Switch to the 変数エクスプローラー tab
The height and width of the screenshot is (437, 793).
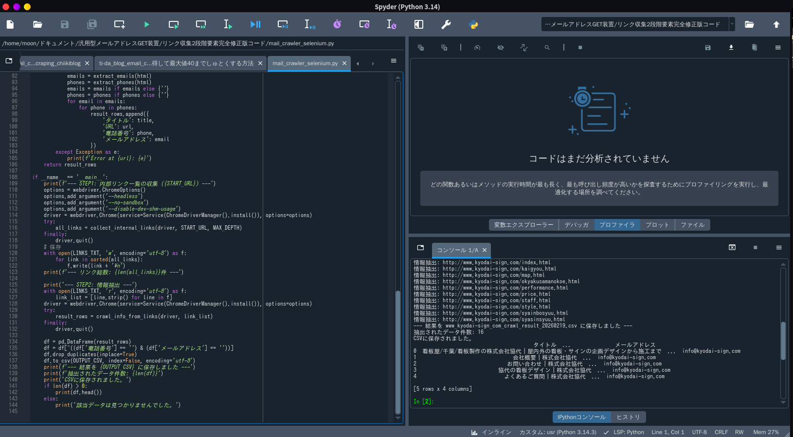(524, 225)
